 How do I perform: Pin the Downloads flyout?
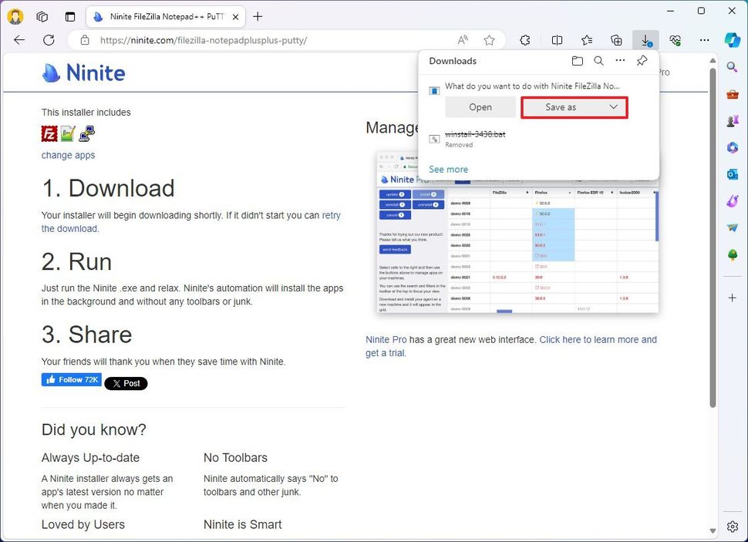(x=642, y=61)
